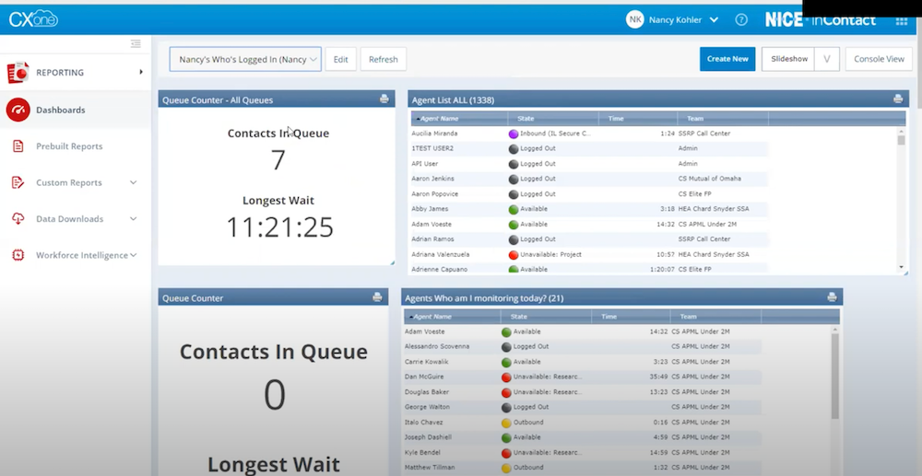Click the Edit dashboard button
Screen dimensions: 922x476
(x=340, y=59)
